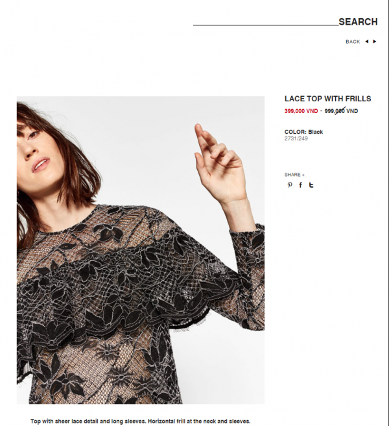The height and width of the screenshot is (426, 389).
Task: Go to next product with right arrow
Action: (375, 42)
